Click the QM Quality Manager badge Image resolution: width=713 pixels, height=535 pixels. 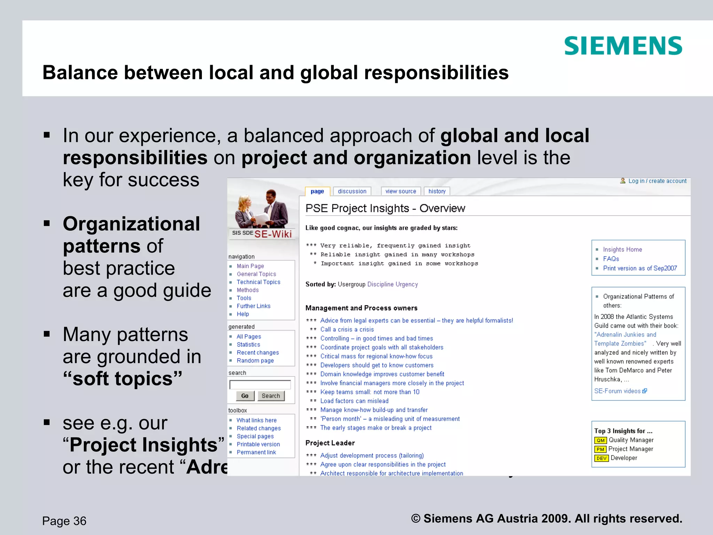(x=601, y=440)
